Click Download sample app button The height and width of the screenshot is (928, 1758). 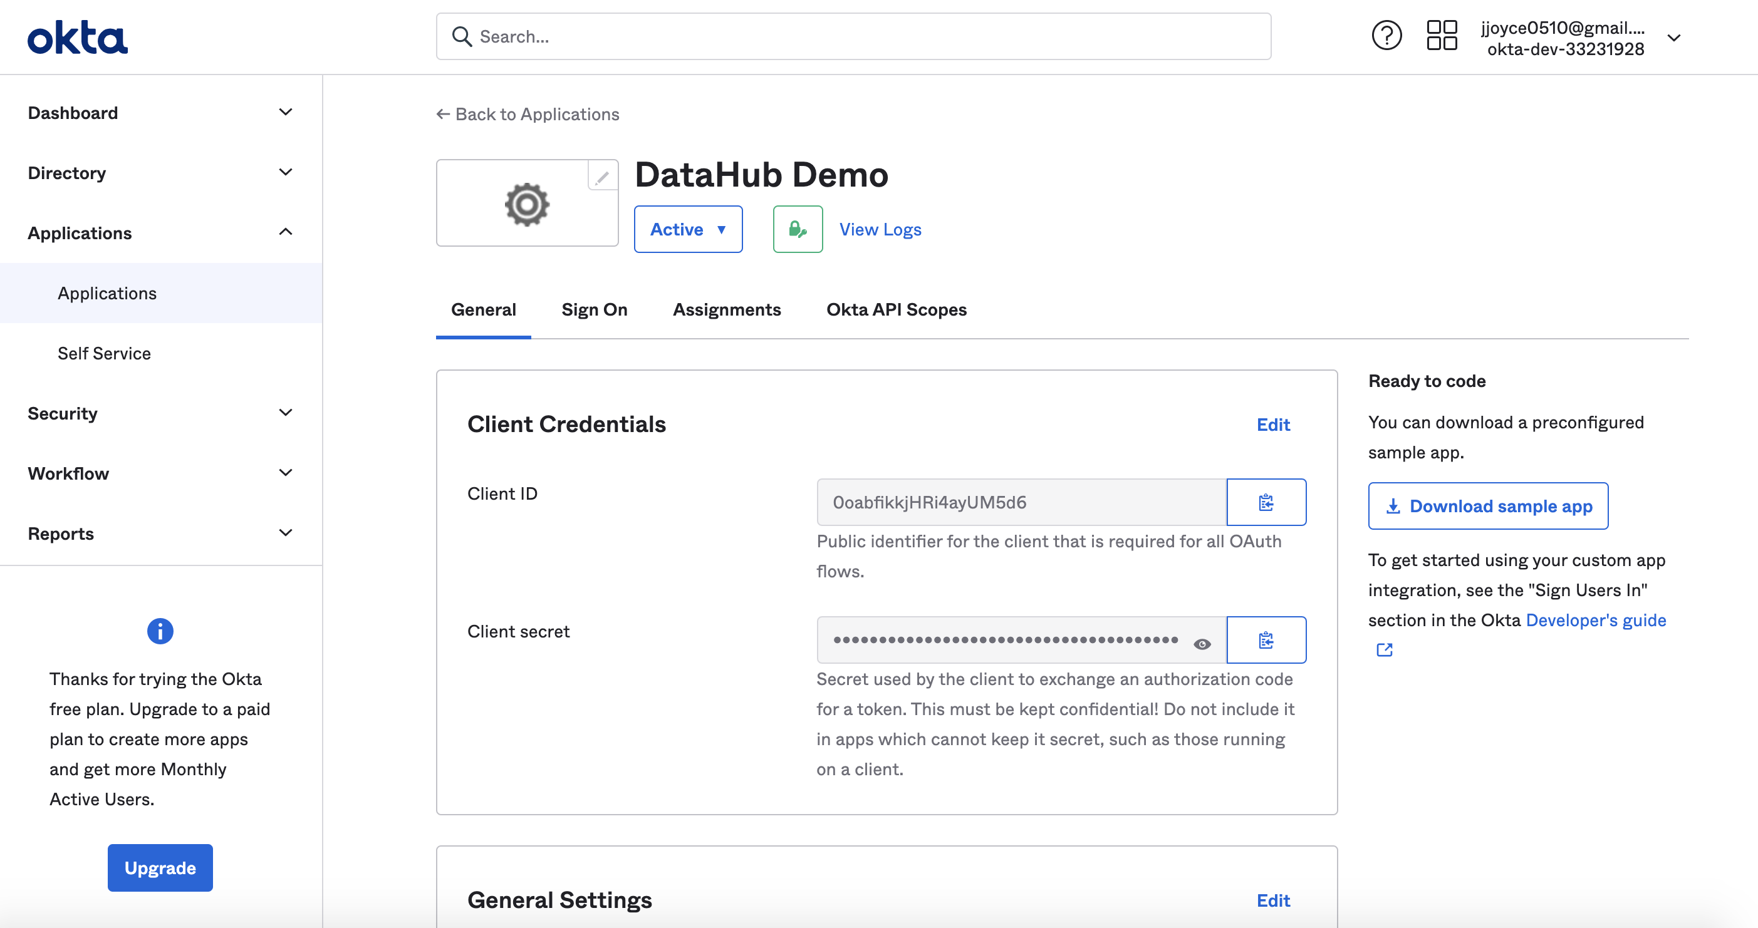[1488, 506]
